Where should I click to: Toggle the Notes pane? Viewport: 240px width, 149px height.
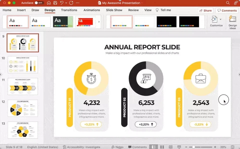[x=117, y=147]
